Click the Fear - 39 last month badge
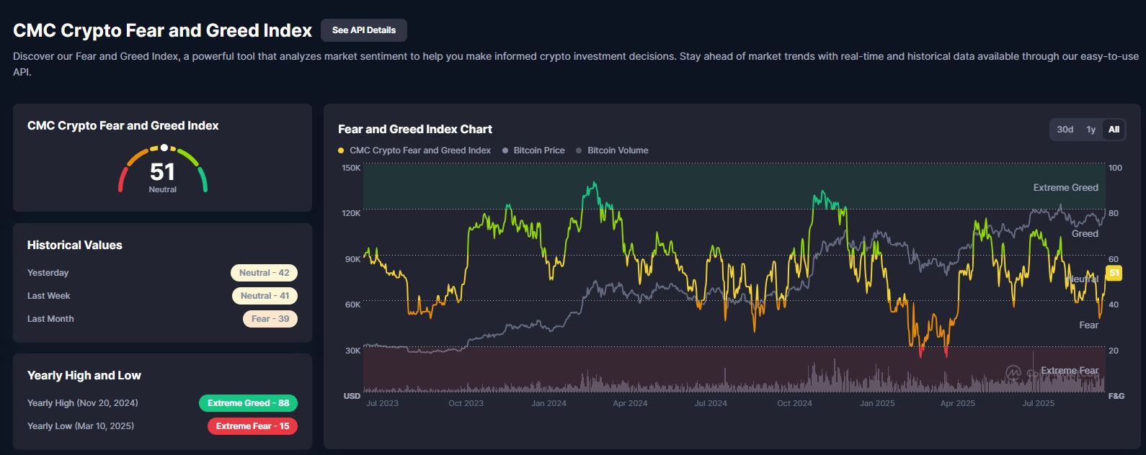1146x455 pixels. (270, 319)
